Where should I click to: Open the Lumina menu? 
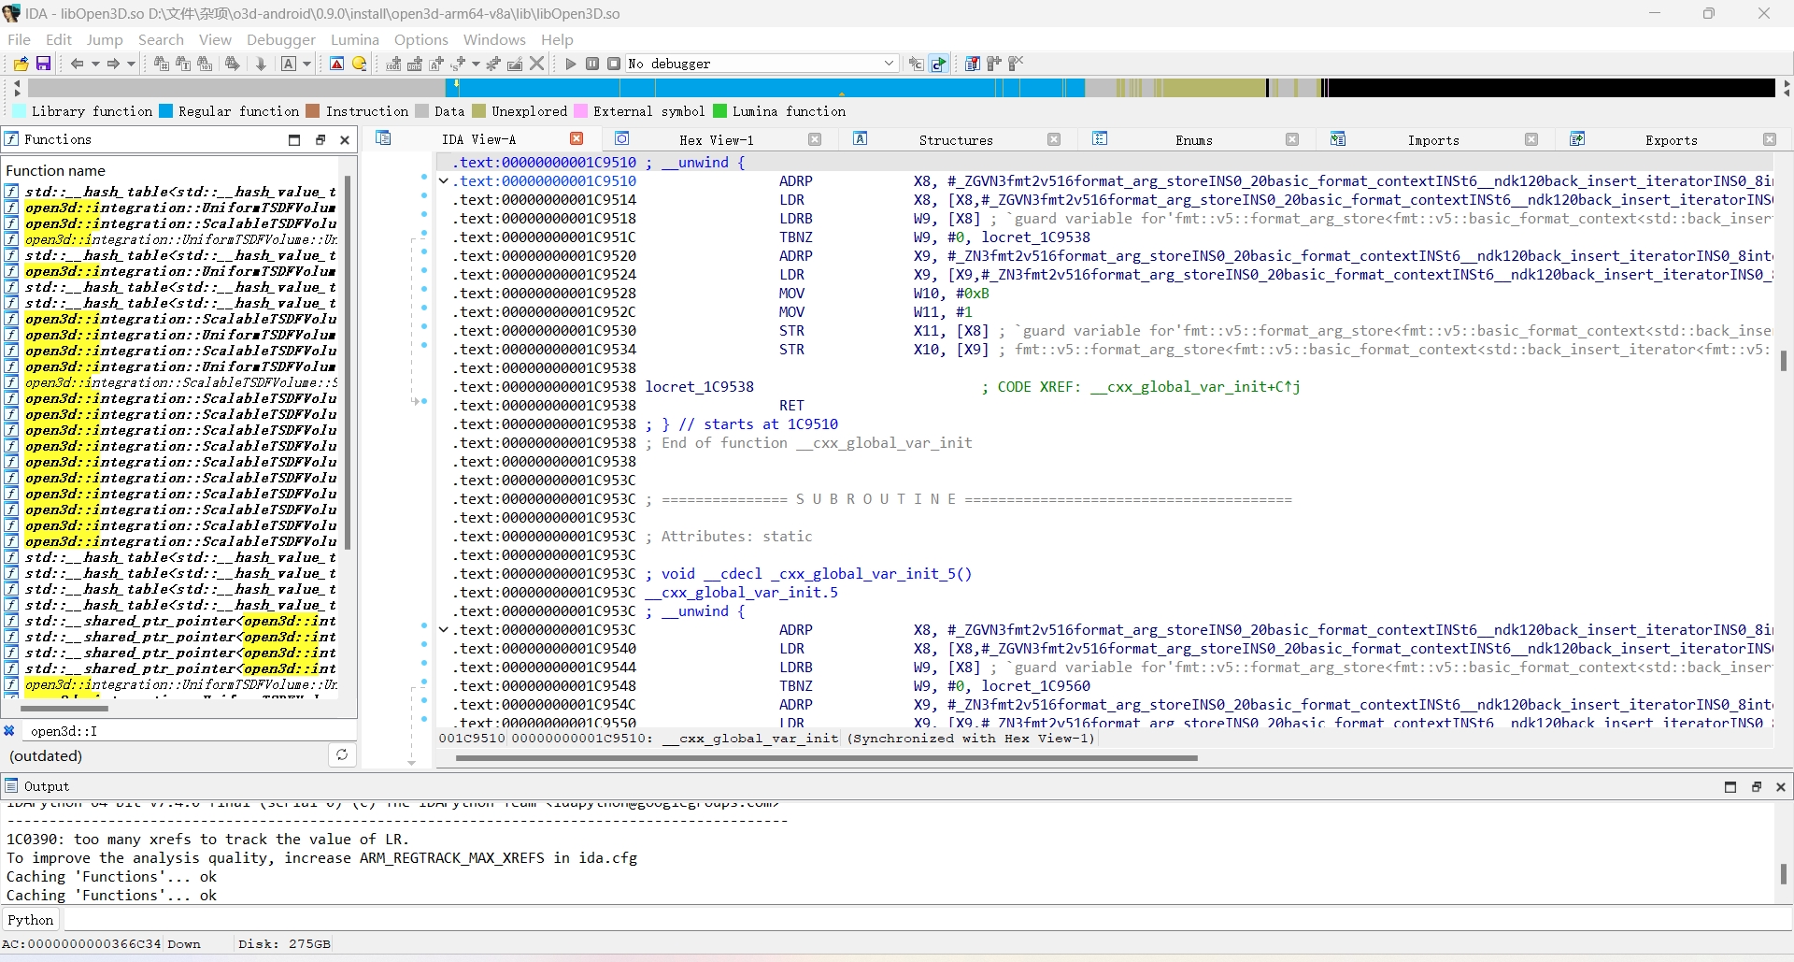point(354,39)
